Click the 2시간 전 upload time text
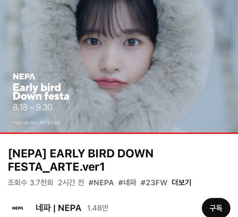The image size is (238, 217). (x=71, y=183)
